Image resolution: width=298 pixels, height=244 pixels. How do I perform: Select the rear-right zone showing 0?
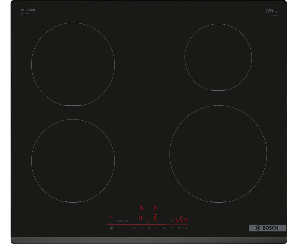(155, 208)
